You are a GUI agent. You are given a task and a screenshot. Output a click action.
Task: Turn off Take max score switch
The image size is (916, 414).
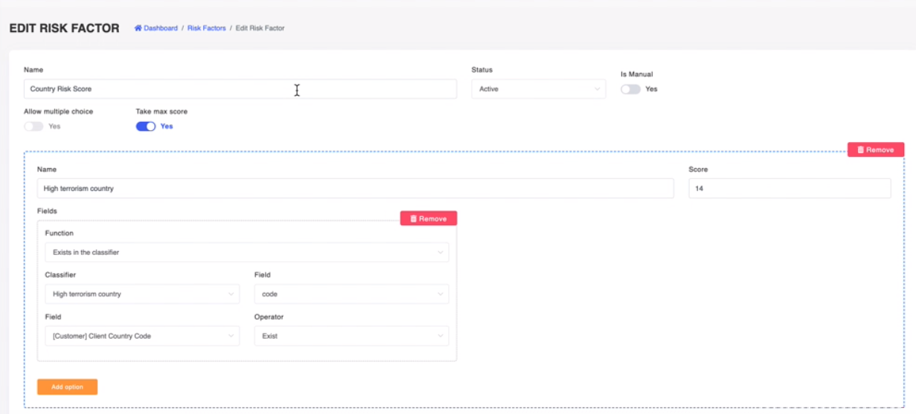coord(146,126)
